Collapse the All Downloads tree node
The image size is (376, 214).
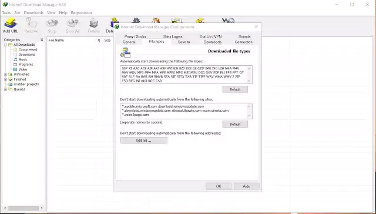click(x=5, y=45)
